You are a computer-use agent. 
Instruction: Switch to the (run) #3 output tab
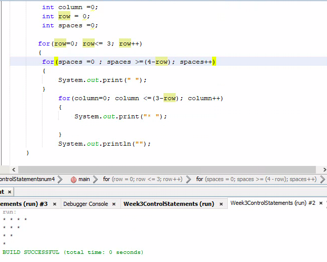pos(24,204)
